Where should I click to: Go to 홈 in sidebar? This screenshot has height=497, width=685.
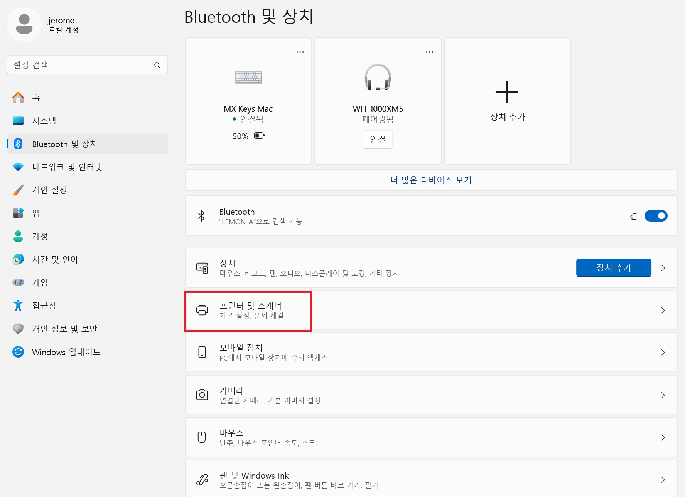click(88, 97)
